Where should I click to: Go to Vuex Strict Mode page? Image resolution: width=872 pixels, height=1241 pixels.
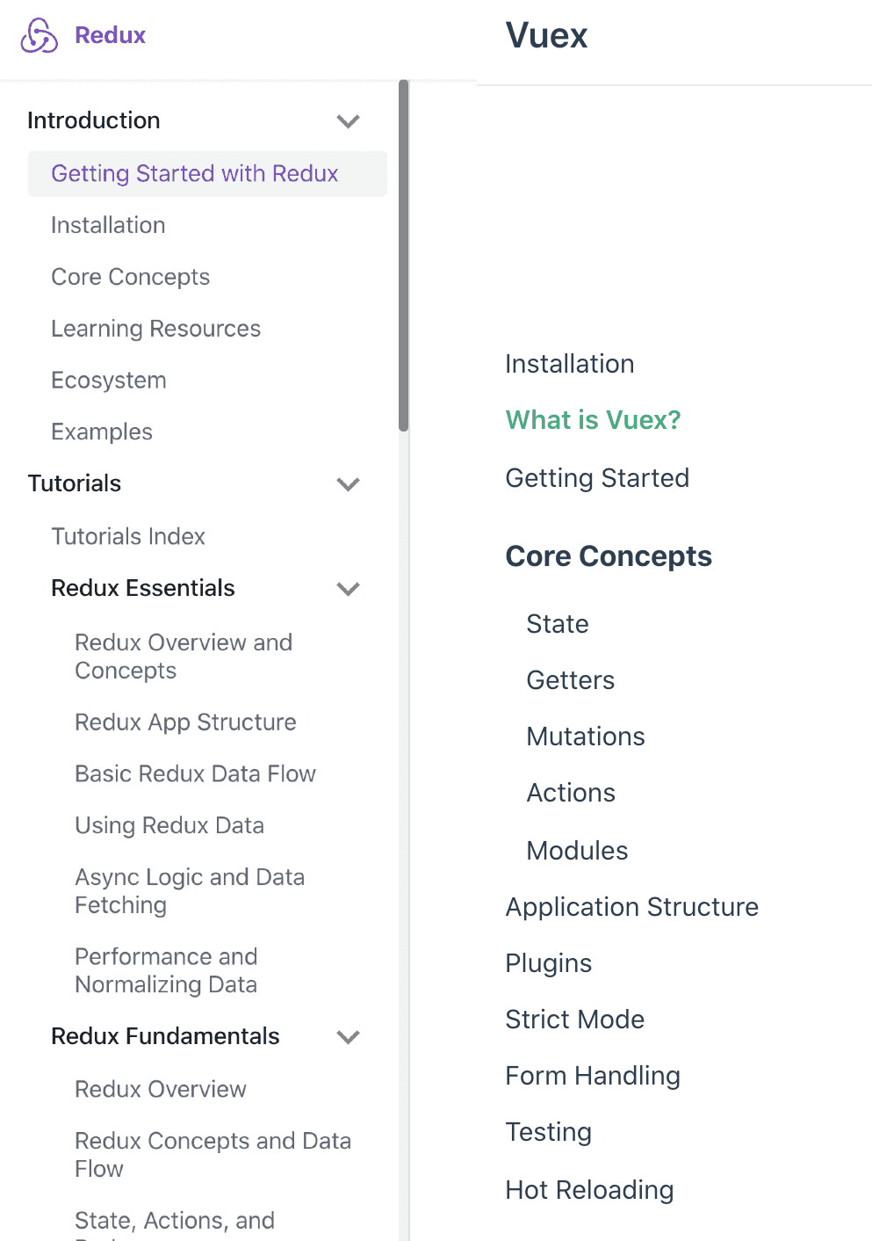coord(574,1020)
